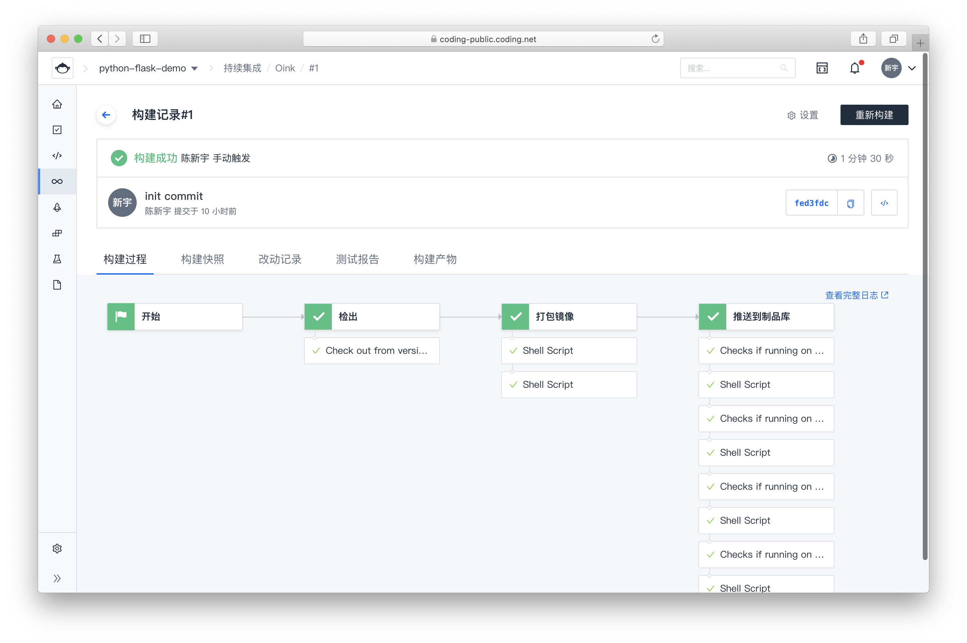Toggle the 设置 settings option
The height and width of the screenshot is (643, 967).
pyautogui.click(x=805, y=114)
